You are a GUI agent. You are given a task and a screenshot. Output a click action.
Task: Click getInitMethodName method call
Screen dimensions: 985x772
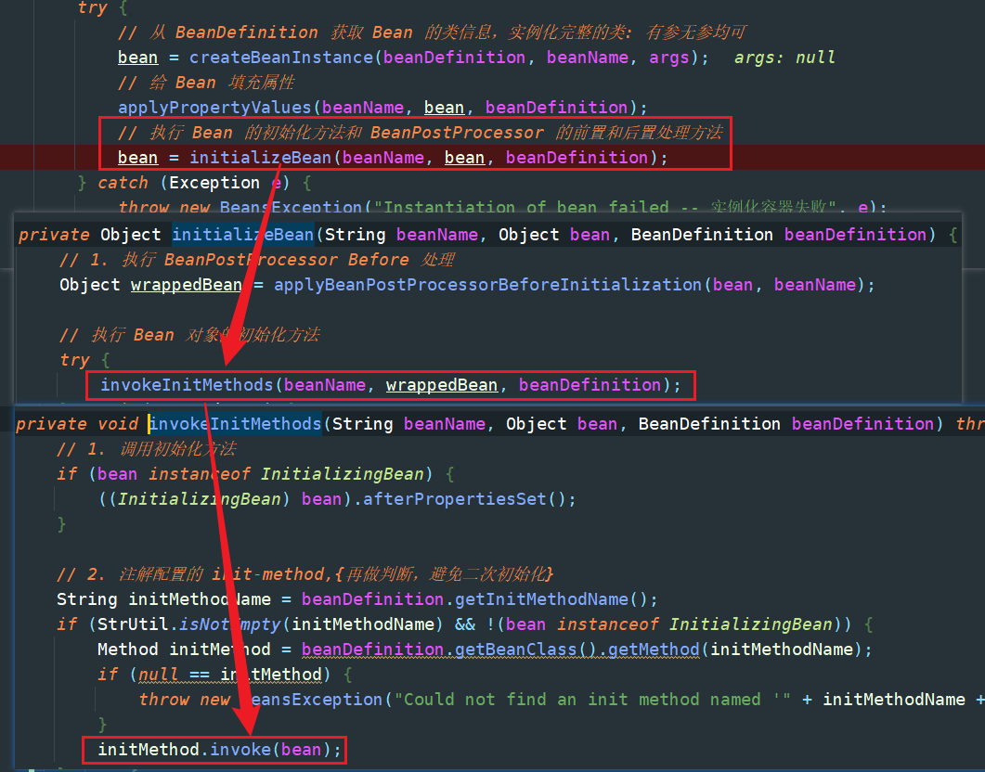point(541,599)
